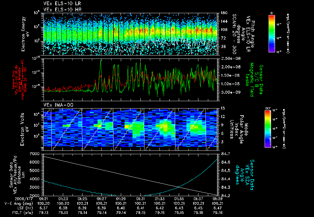Viewport: 314px width, 217px height.
Task: Click the 2.00e-08 magnetic field tick label
Action: coord(231,67)
